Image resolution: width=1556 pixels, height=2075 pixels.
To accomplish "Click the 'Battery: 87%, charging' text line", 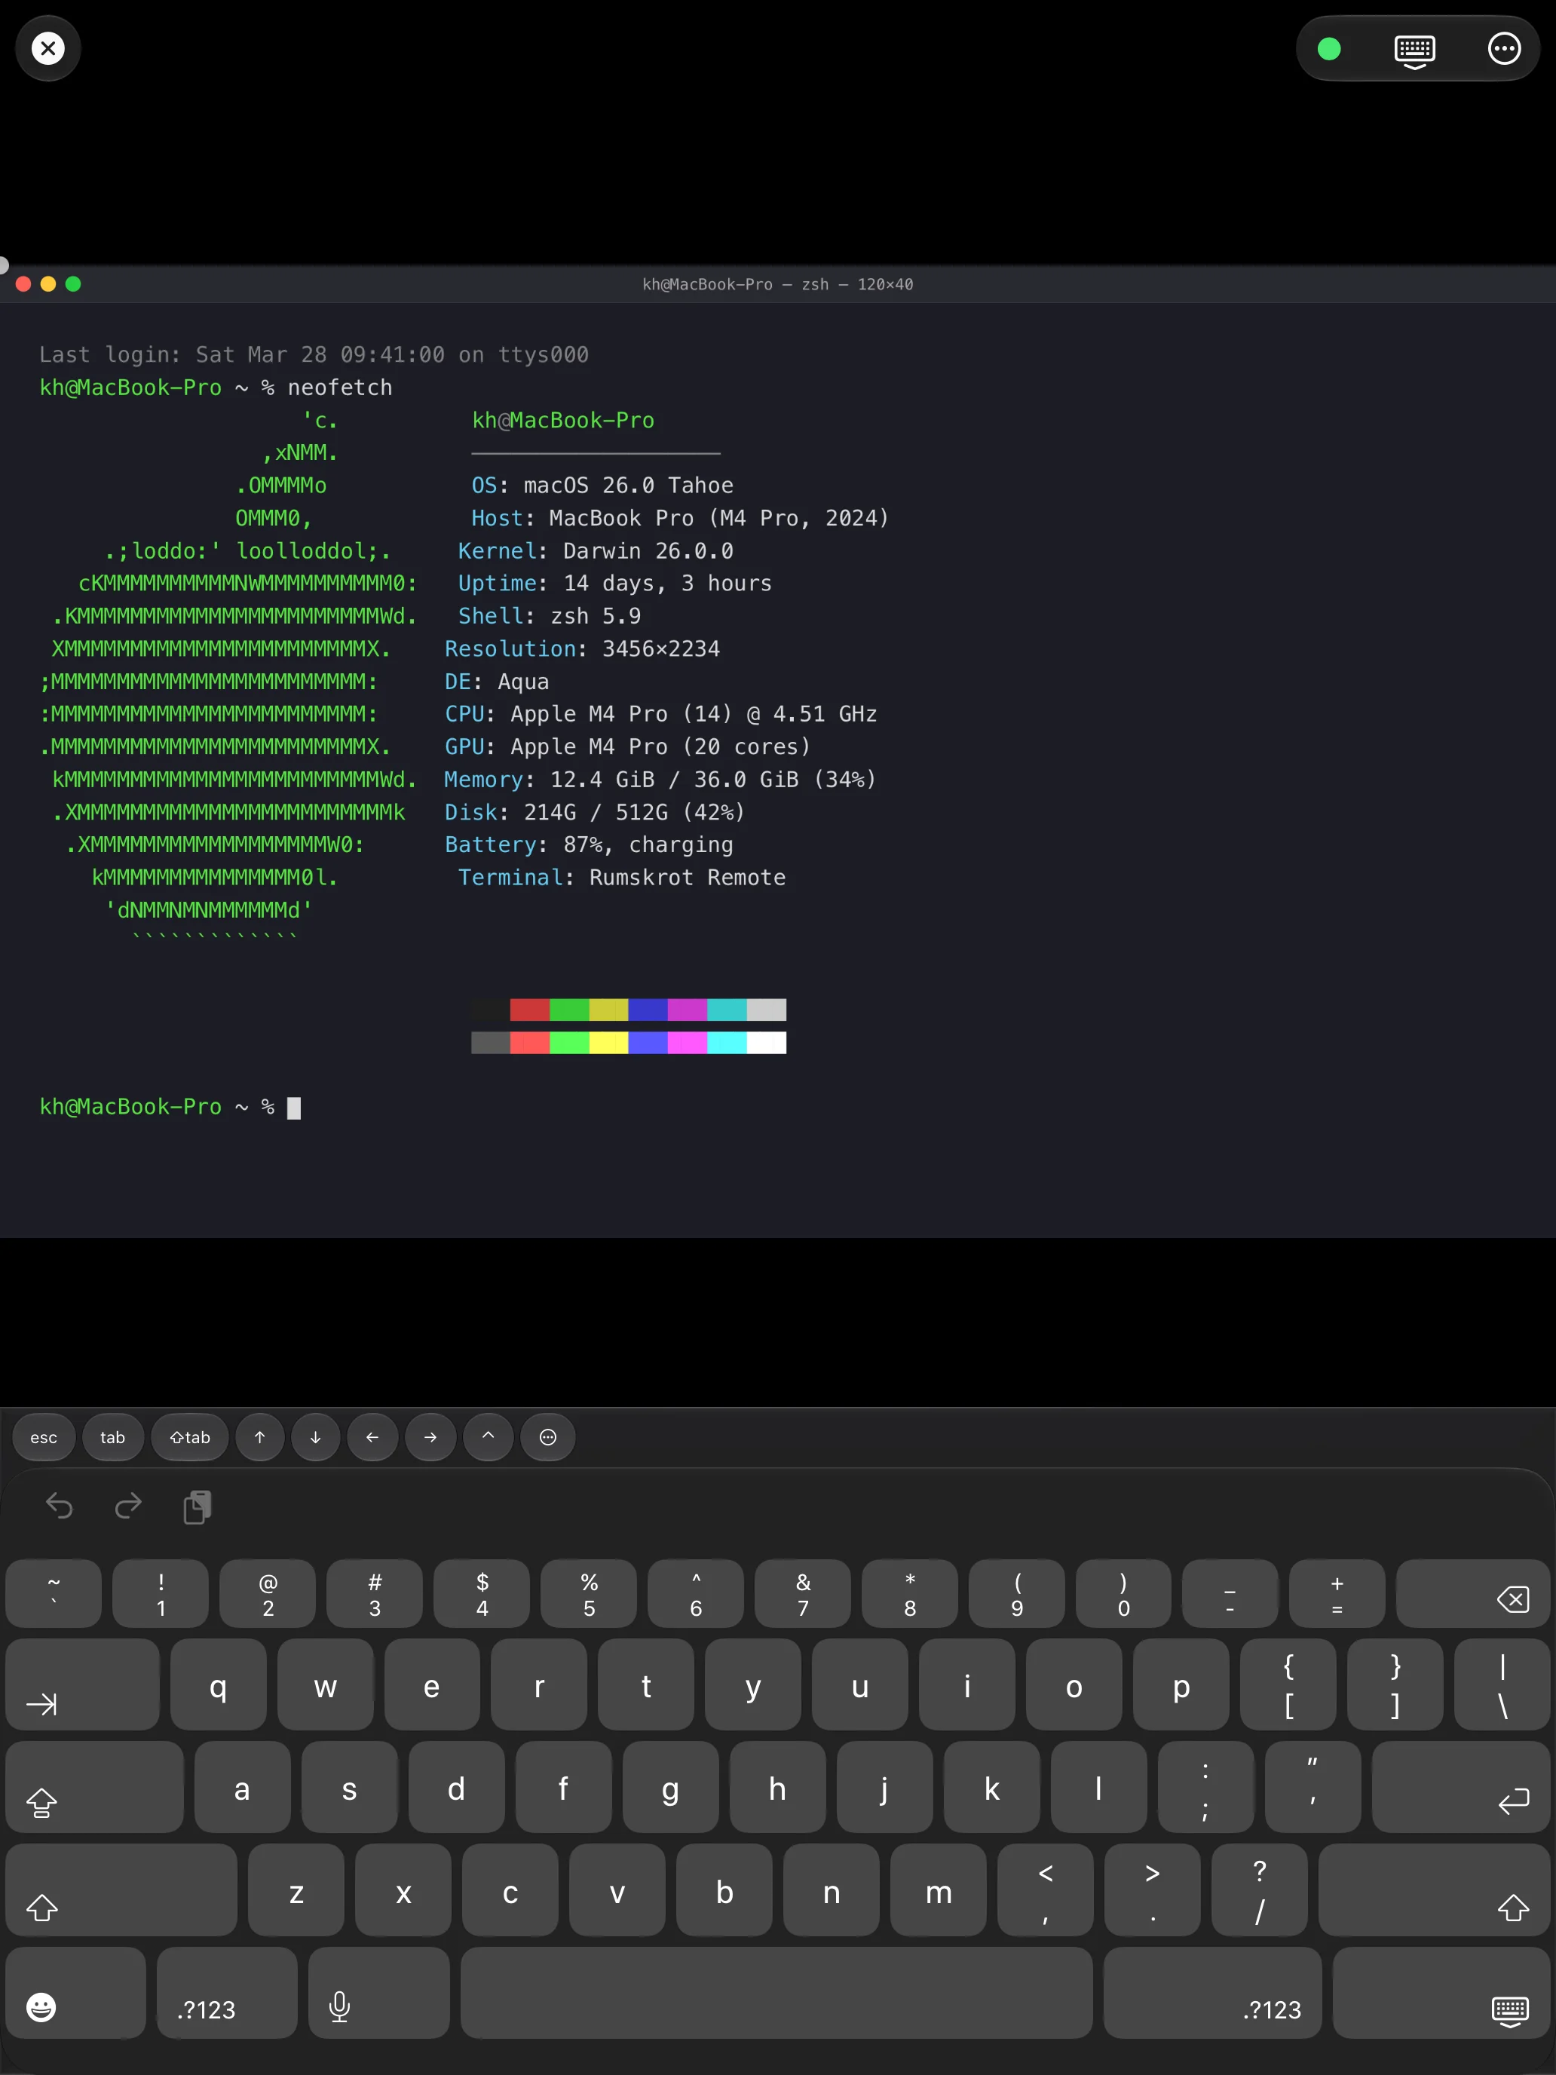I will click(589, 845).
